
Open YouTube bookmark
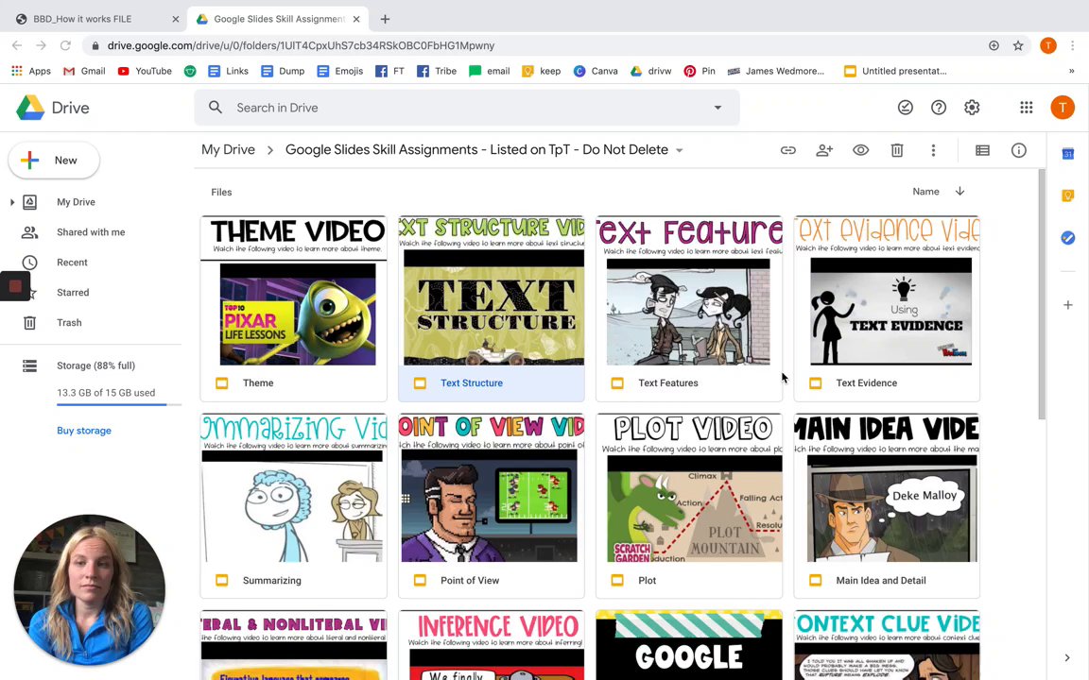(x=145, y=71)
